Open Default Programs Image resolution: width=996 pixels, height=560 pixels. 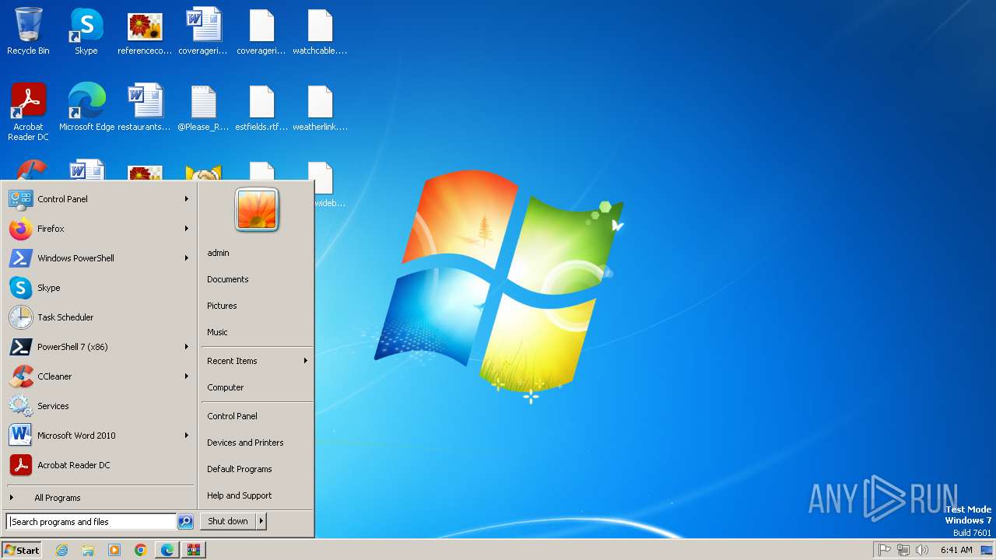257,469
